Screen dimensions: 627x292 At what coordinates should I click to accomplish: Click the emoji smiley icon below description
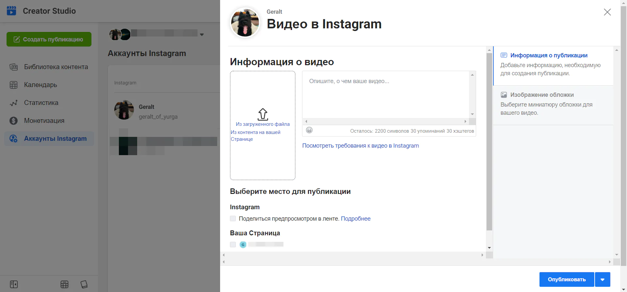click(309, 130)
